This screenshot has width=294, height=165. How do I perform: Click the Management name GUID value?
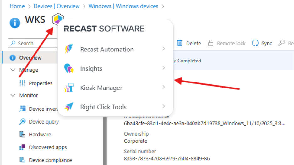click(204, 123)
